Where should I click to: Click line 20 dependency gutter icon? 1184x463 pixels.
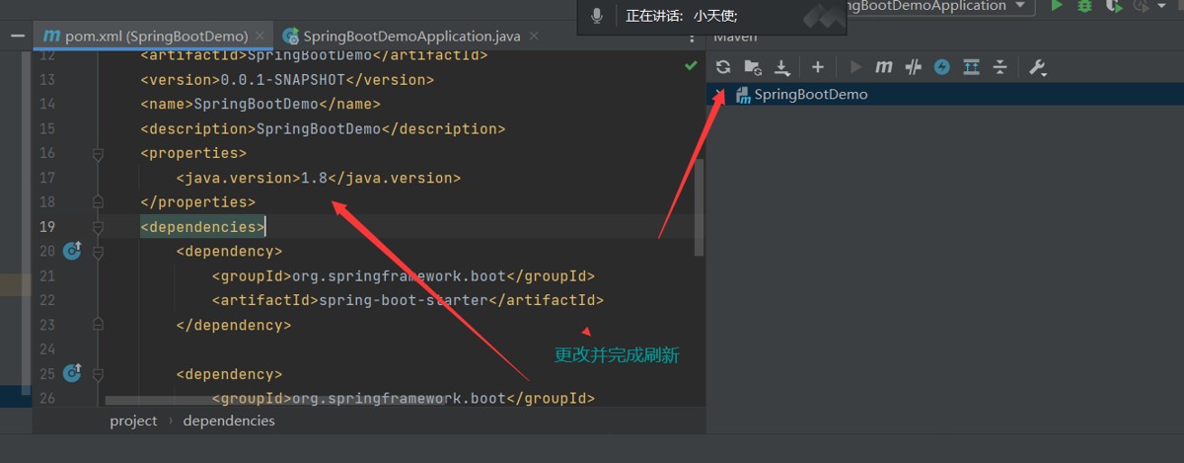[72, 252]
